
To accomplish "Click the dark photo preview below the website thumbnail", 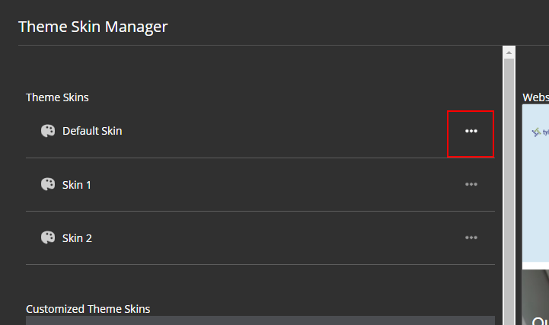I will [536, 297].
